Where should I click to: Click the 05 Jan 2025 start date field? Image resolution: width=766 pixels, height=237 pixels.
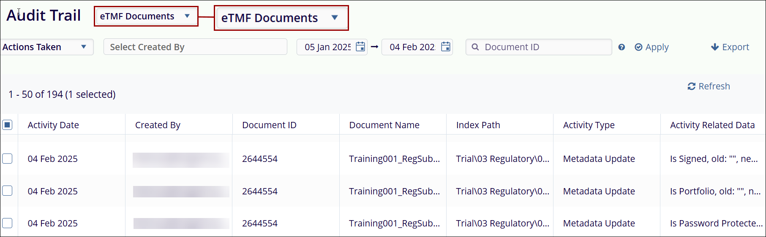coord(327,47)
